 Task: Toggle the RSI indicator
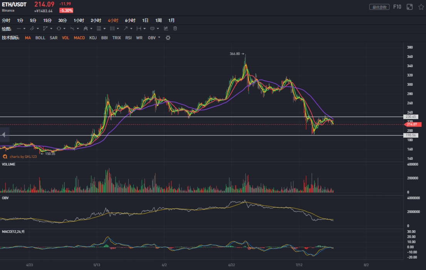pos(129,38)
